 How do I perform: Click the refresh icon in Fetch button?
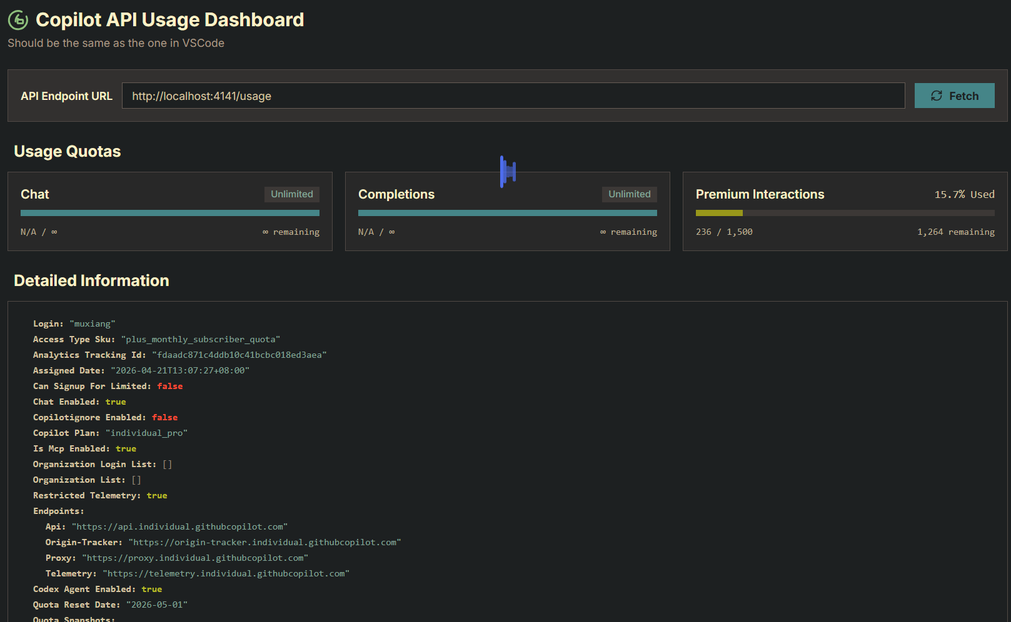(x=936, y=96)
